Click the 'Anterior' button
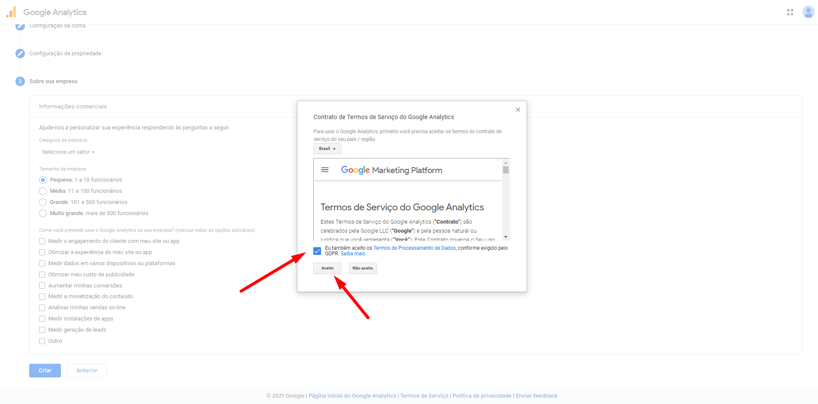 (87, 371)
